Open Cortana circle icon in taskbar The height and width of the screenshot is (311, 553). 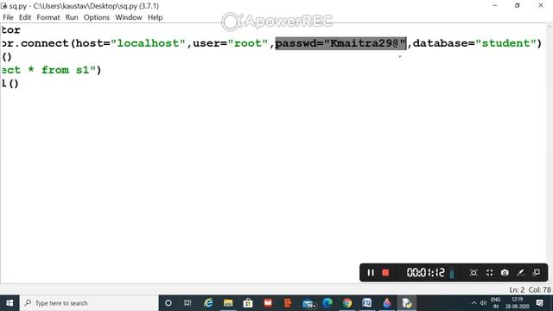pos(168,303)
